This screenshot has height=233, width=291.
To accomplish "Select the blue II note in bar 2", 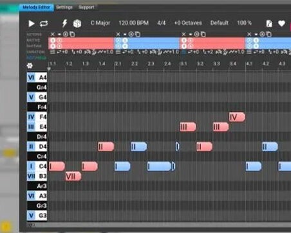I will coord(139,146).
